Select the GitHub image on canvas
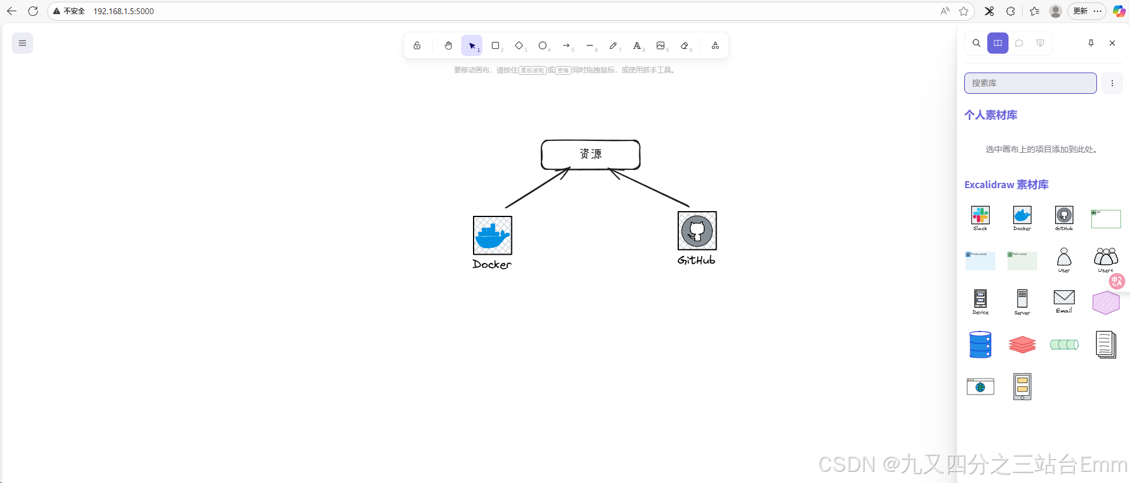This screenshot has width=1130, height=483. pos(697,231)
